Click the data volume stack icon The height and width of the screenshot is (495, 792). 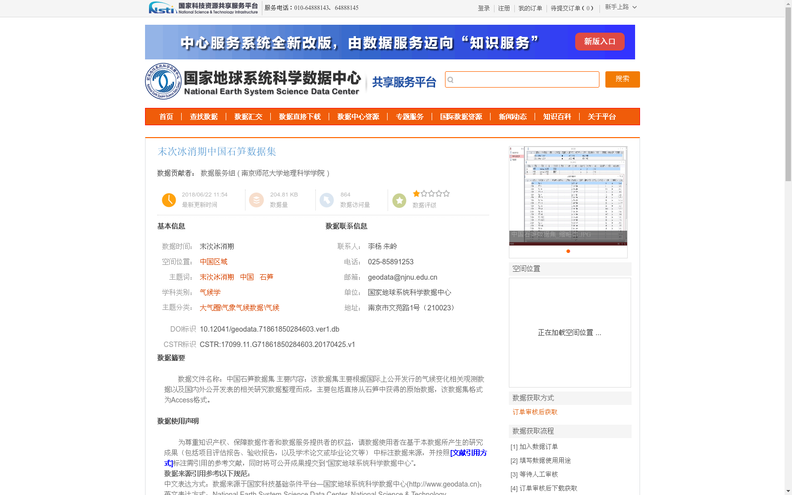[x=256, y=200]
